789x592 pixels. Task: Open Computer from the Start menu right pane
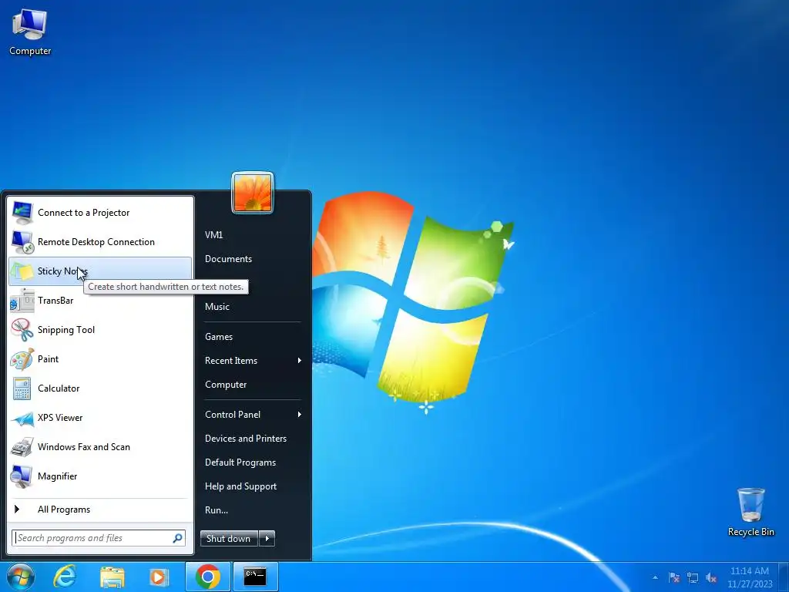226,385
